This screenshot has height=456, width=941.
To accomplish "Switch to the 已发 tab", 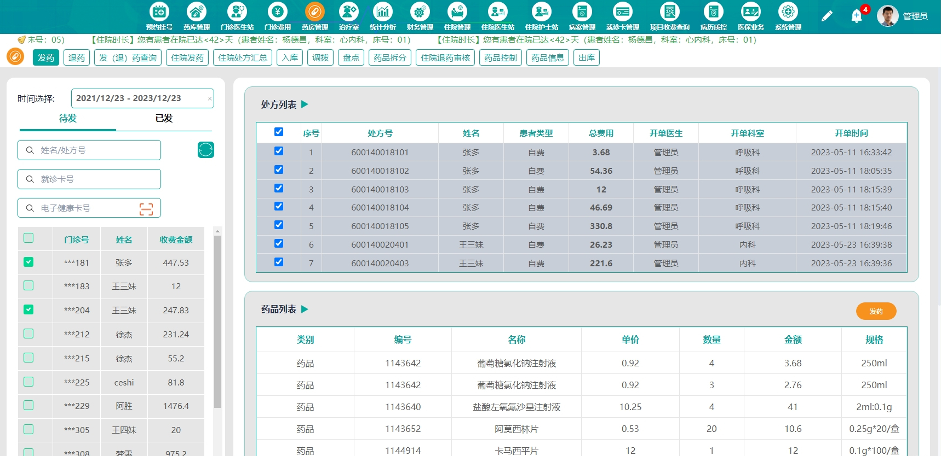I will pyautogui.click(x=164, y=118).
